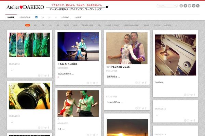Click the blue play icon in navigation
The image size is (205, 136).
point(36,17)
